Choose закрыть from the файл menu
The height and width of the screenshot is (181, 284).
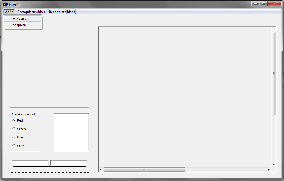click(x=23, y=25)
